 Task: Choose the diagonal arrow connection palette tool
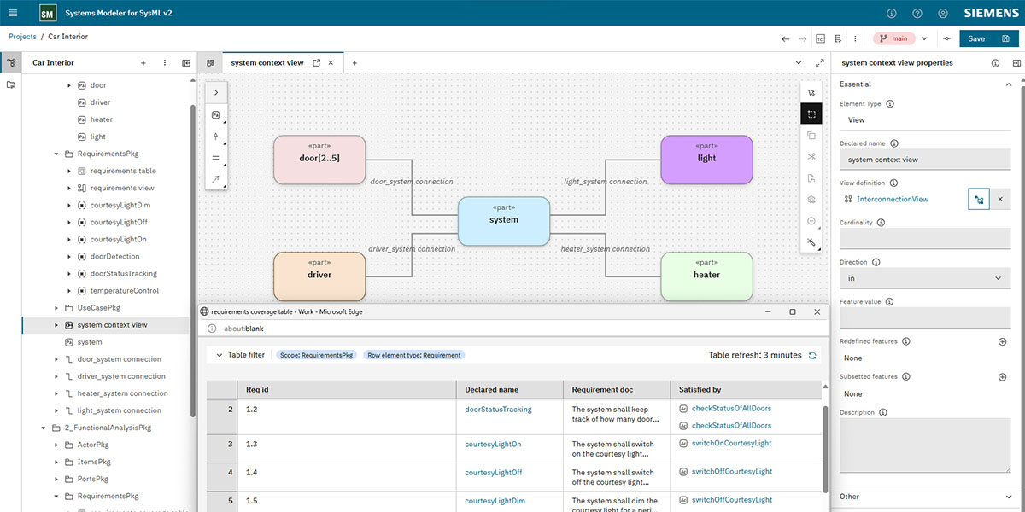(x=215, y=178)
